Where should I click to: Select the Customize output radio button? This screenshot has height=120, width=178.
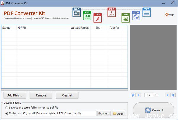click(7, 113)
